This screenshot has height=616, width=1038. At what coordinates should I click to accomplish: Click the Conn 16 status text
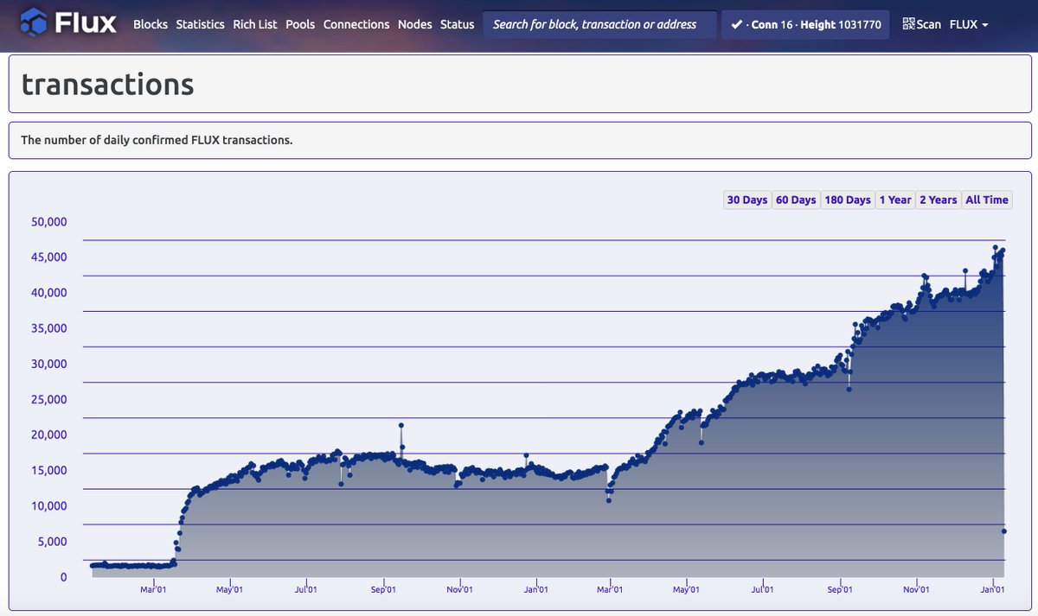[x=772, y=24]
